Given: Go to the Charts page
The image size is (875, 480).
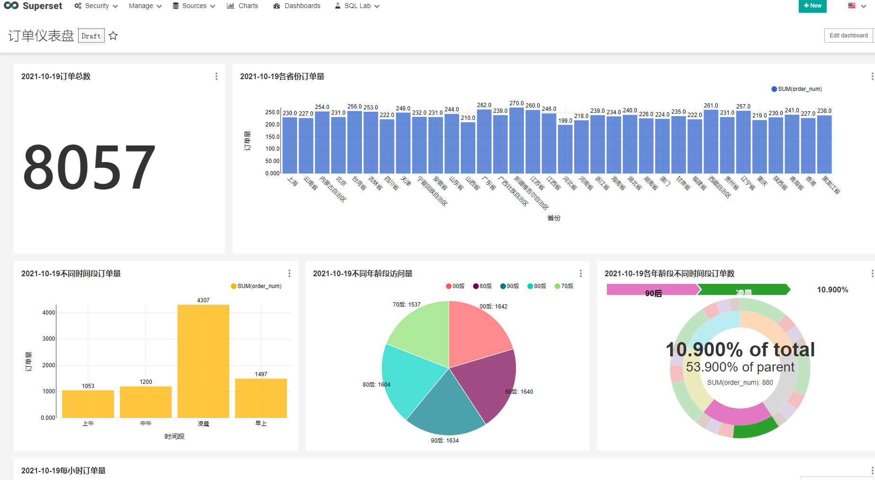Looking at the screenshot, I should [243, 6].
